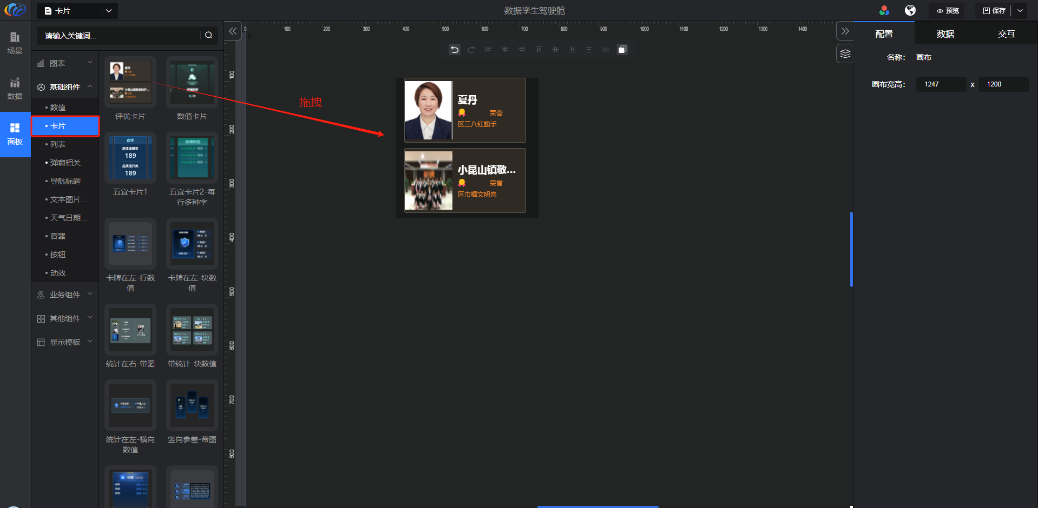Click the align left icon
The image size is (1038, 508).
[x=488, y=50]
